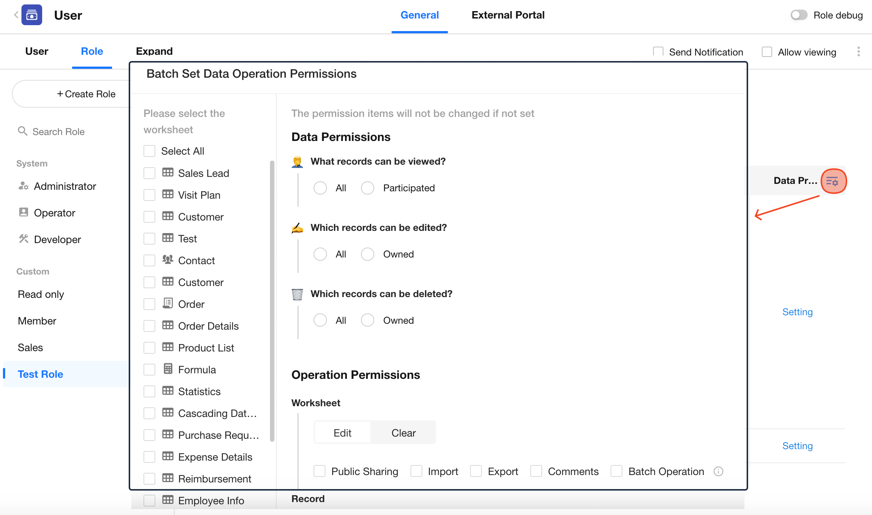Open the three-dot more options menu

point(858,52)
